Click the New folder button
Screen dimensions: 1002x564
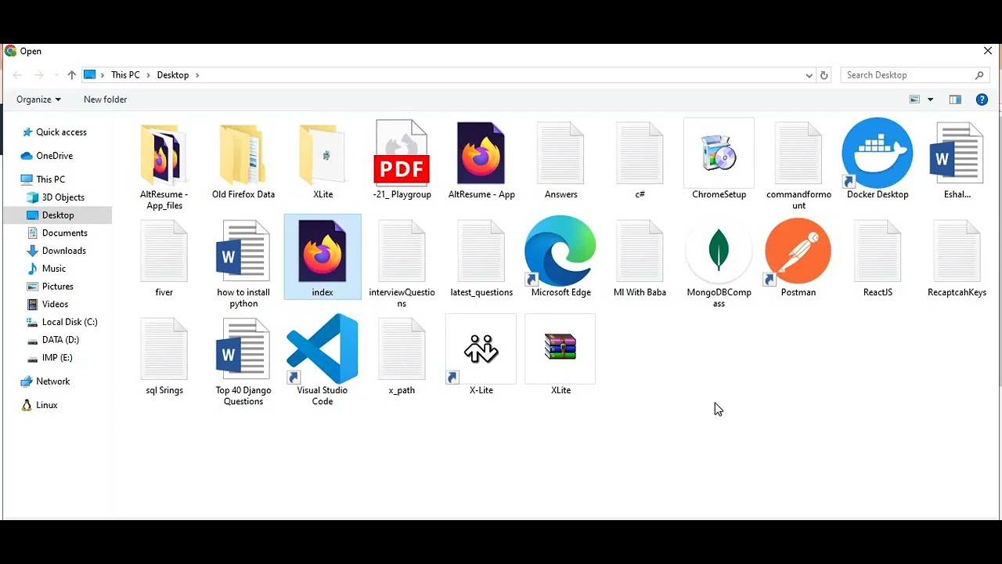(105, 99)
